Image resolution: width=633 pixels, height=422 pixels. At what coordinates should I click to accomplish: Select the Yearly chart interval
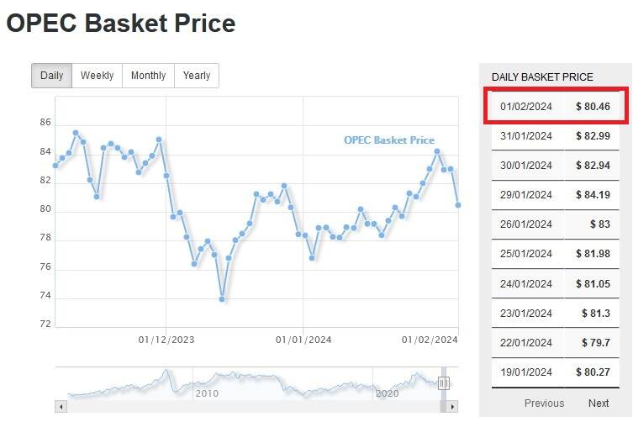pyautogui.click(x=197, y=76)
